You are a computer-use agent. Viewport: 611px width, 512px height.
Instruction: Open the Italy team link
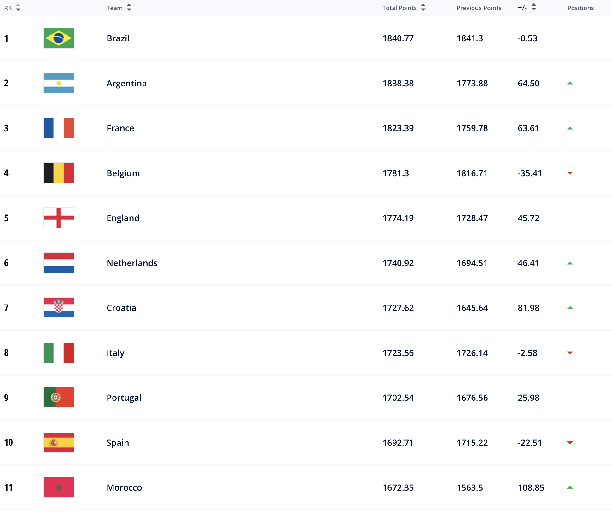pyautogui.click(x=115, y=353)
